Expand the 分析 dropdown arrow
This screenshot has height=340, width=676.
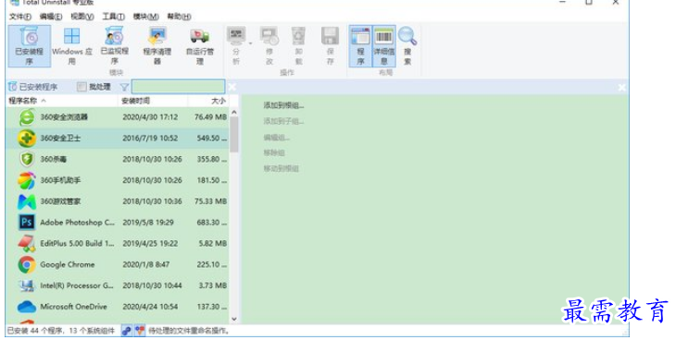[250, 43]
